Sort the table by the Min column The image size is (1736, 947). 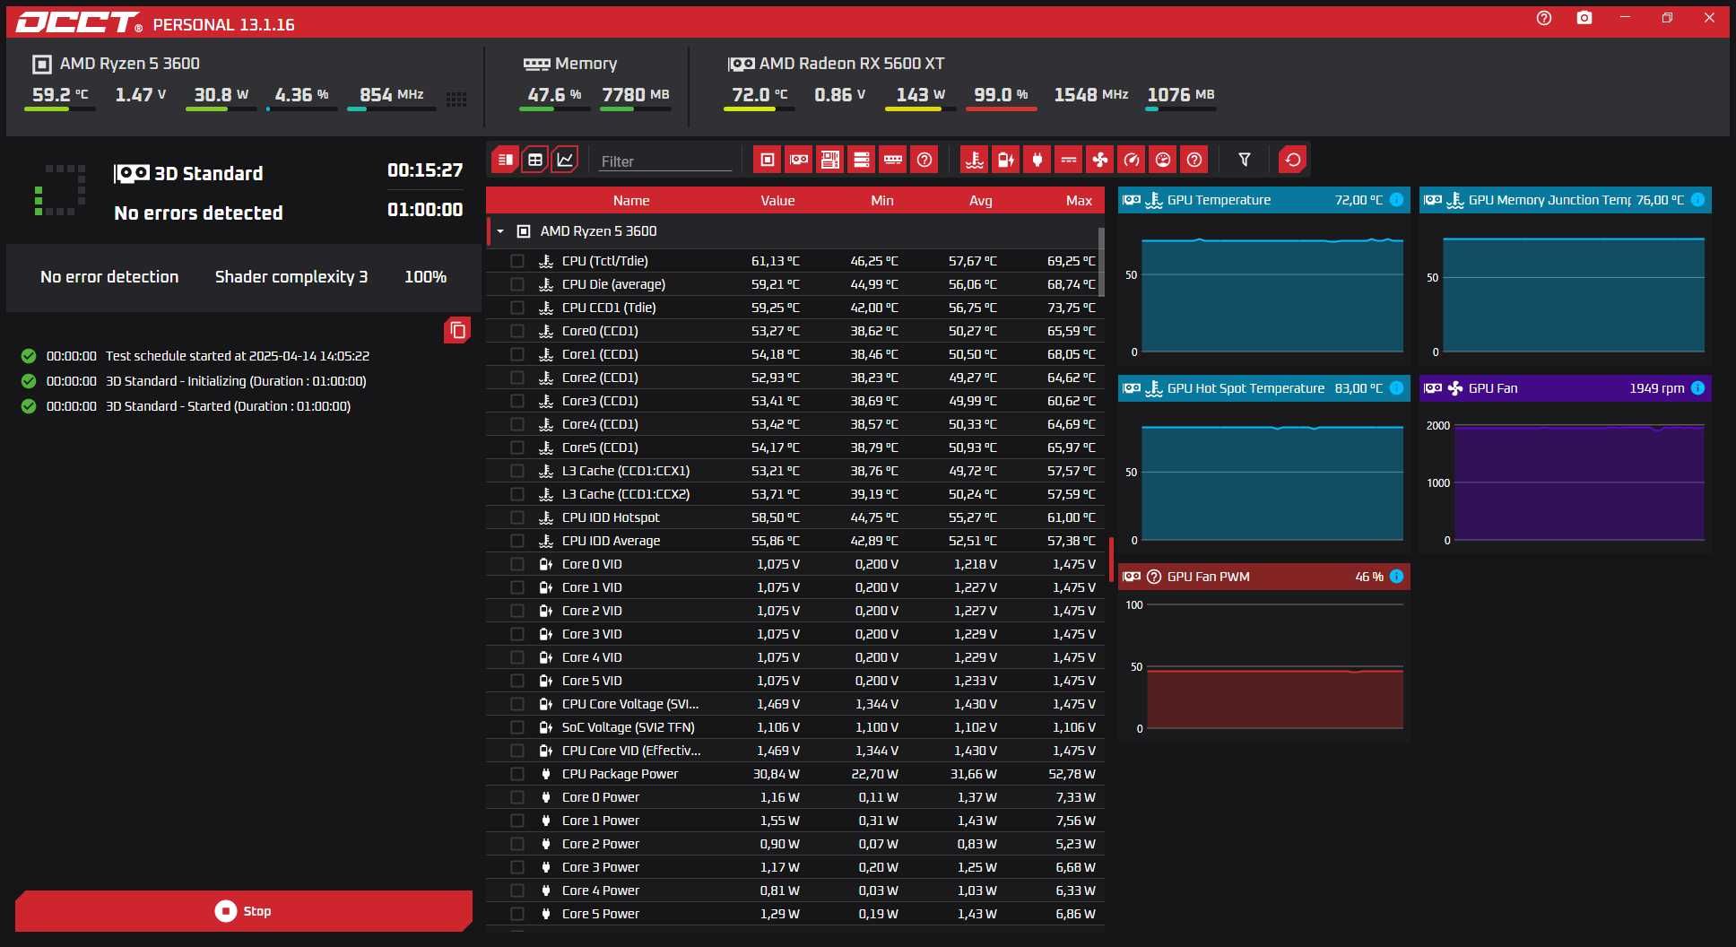(x=882, y=201)
